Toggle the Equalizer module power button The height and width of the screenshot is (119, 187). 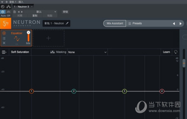click(x=4, y=33)
